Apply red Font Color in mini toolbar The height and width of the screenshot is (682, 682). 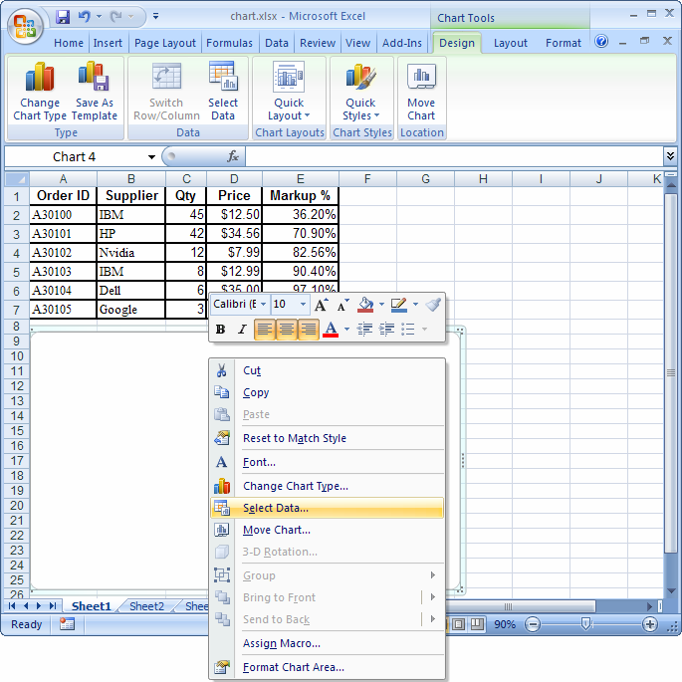pyautogui.click(x=331, y=330)
